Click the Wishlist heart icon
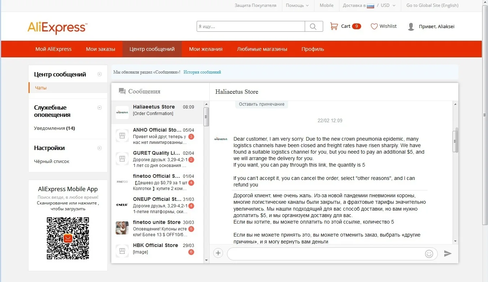Viewport: 488px width, 282px height. 374,26
